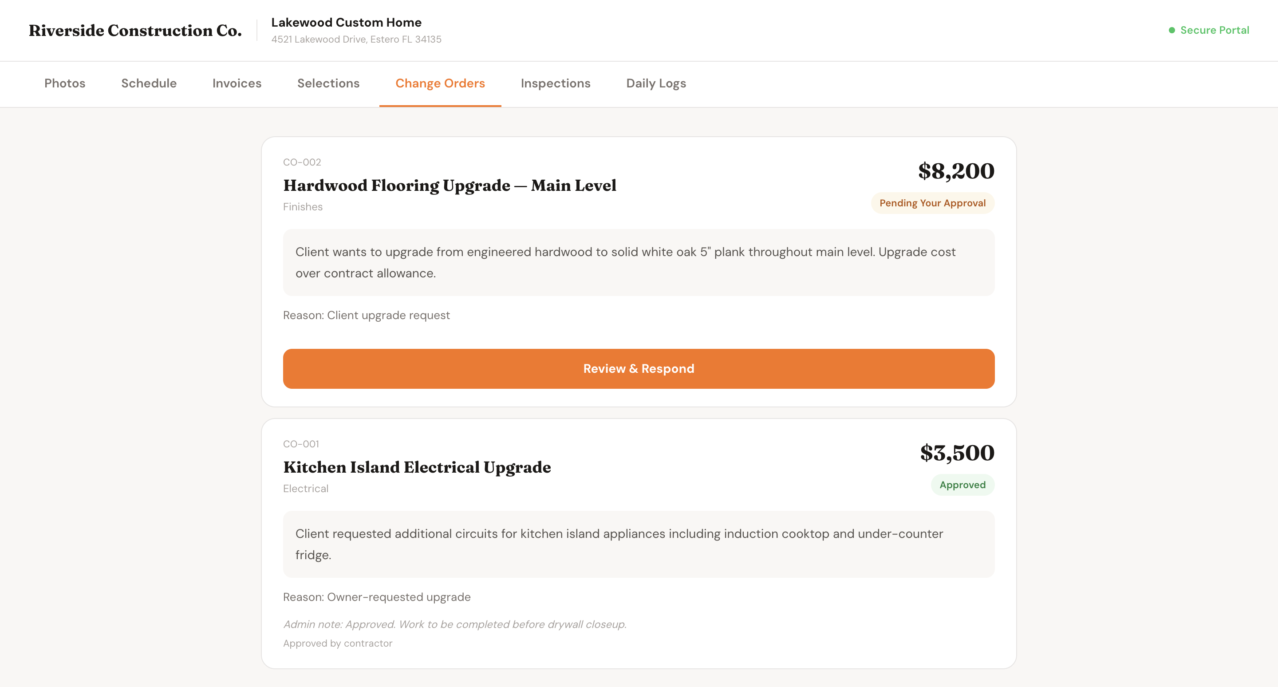Open the Daily Logs tab
This screenshot has height=687, width=1278.
click(656, 83)
